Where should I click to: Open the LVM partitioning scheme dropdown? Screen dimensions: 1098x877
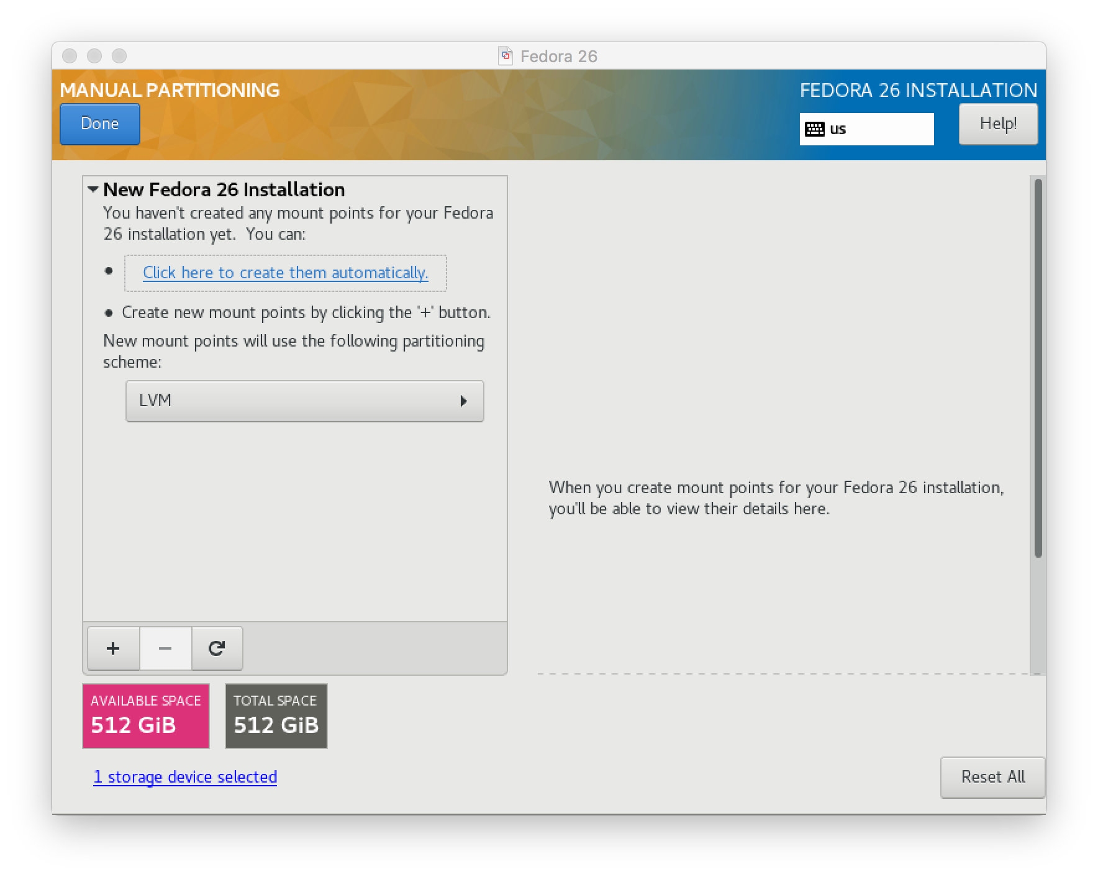(305, 401)
